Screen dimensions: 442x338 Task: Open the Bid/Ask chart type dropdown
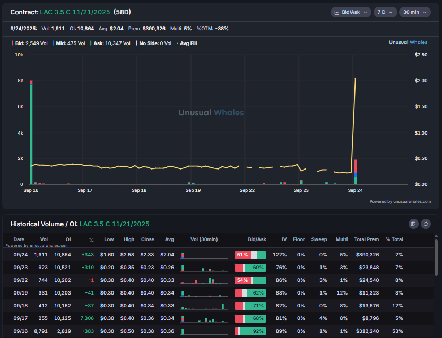tap(350, 12)
